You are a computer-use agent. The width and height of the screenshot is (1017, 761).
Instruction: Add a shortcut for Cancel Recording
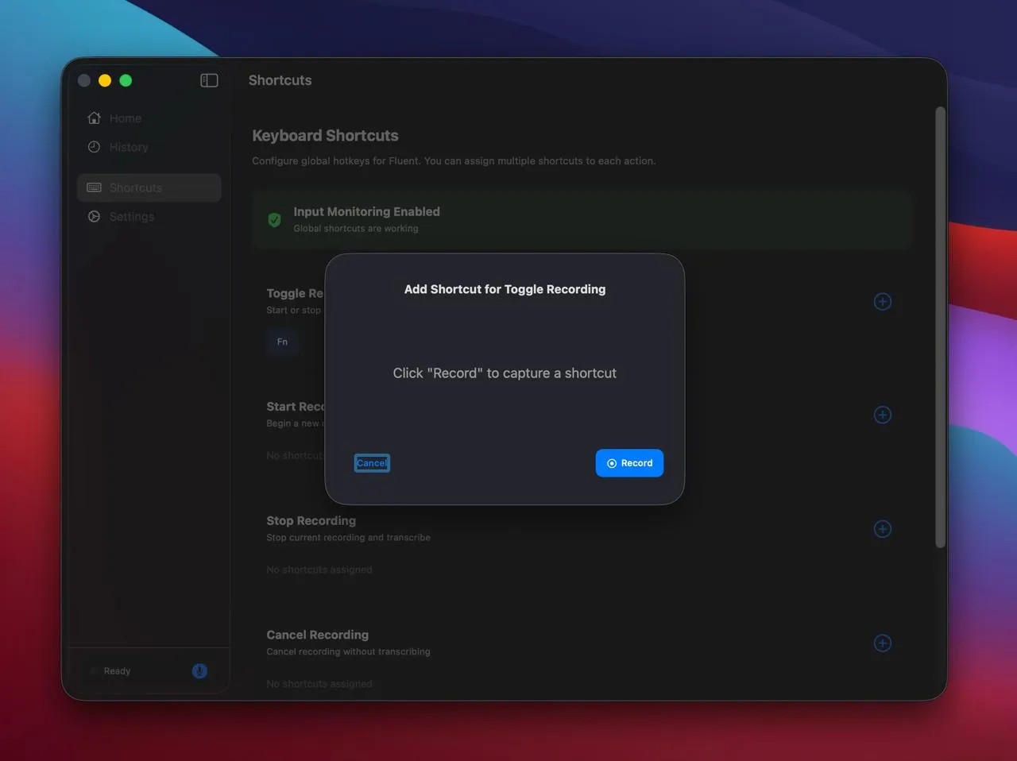click(882, 643)
